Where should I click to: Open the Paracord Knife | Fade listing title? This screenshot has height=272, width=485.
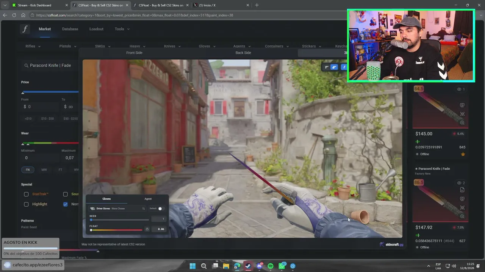click(x=432, y=168)
